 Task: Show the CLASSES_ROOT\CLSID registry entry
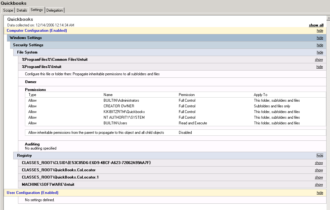click(x=319, y=163)
